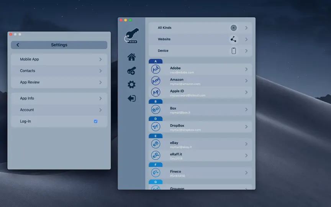This screenshot has width=331, height=207.
Task: Expand the Mobile App chevron in Settings
Action: pos(100,59)
